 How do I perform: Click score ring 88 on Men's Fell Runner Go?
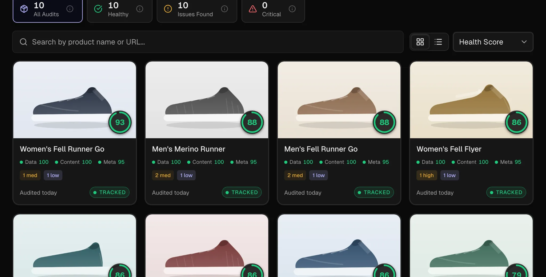pyautogui.click(x=384, y=122)
